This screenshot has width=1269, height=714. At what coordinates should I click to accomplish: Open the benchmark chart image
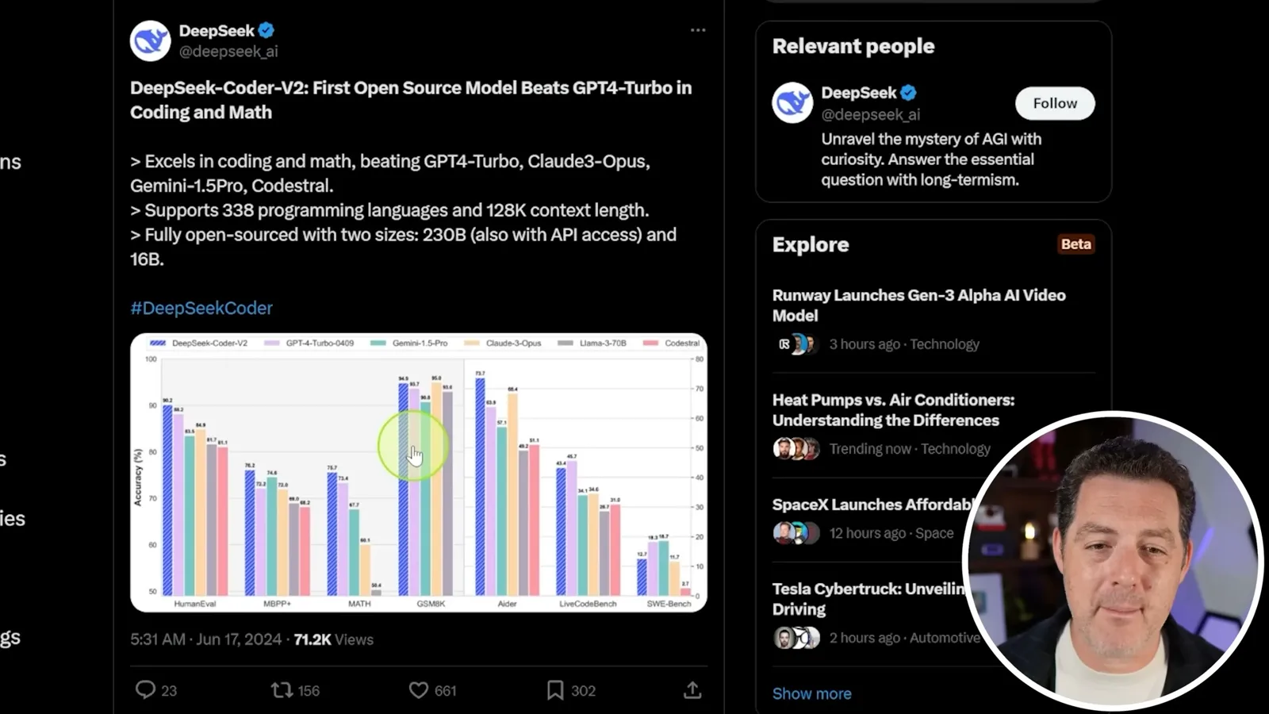[419, 472]
